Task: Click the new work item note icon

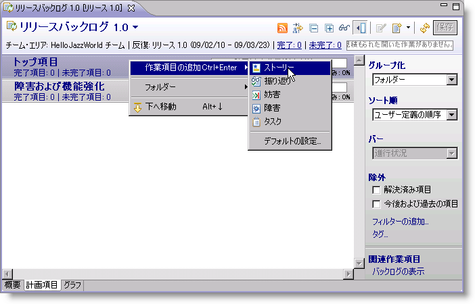Action: pyautogui.click(x=397, y=28)
